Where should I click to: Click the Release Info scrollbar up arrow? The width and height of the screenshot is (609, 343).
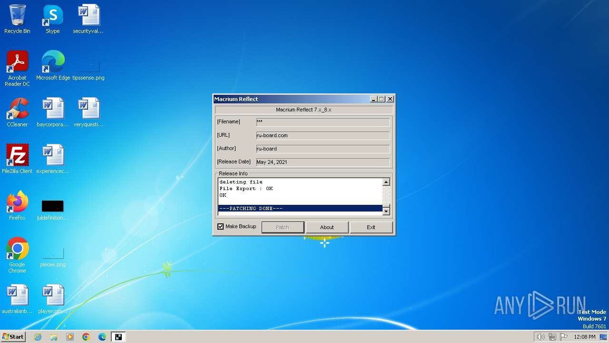(x=386, y=182)
